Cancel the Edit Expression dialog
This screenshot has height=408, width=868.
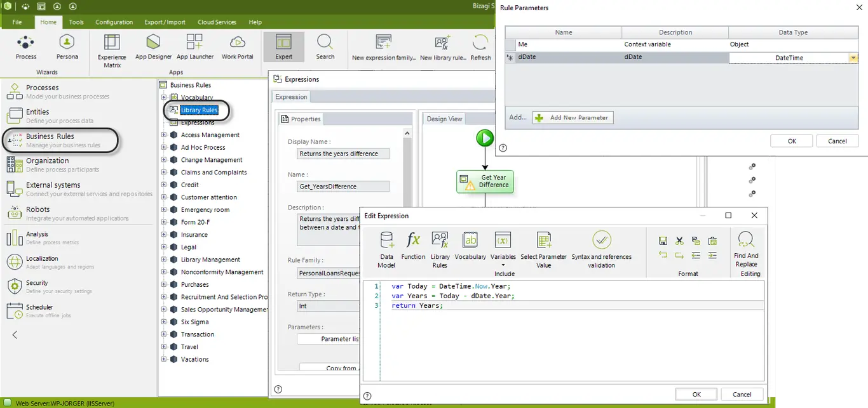pos(742,394)
